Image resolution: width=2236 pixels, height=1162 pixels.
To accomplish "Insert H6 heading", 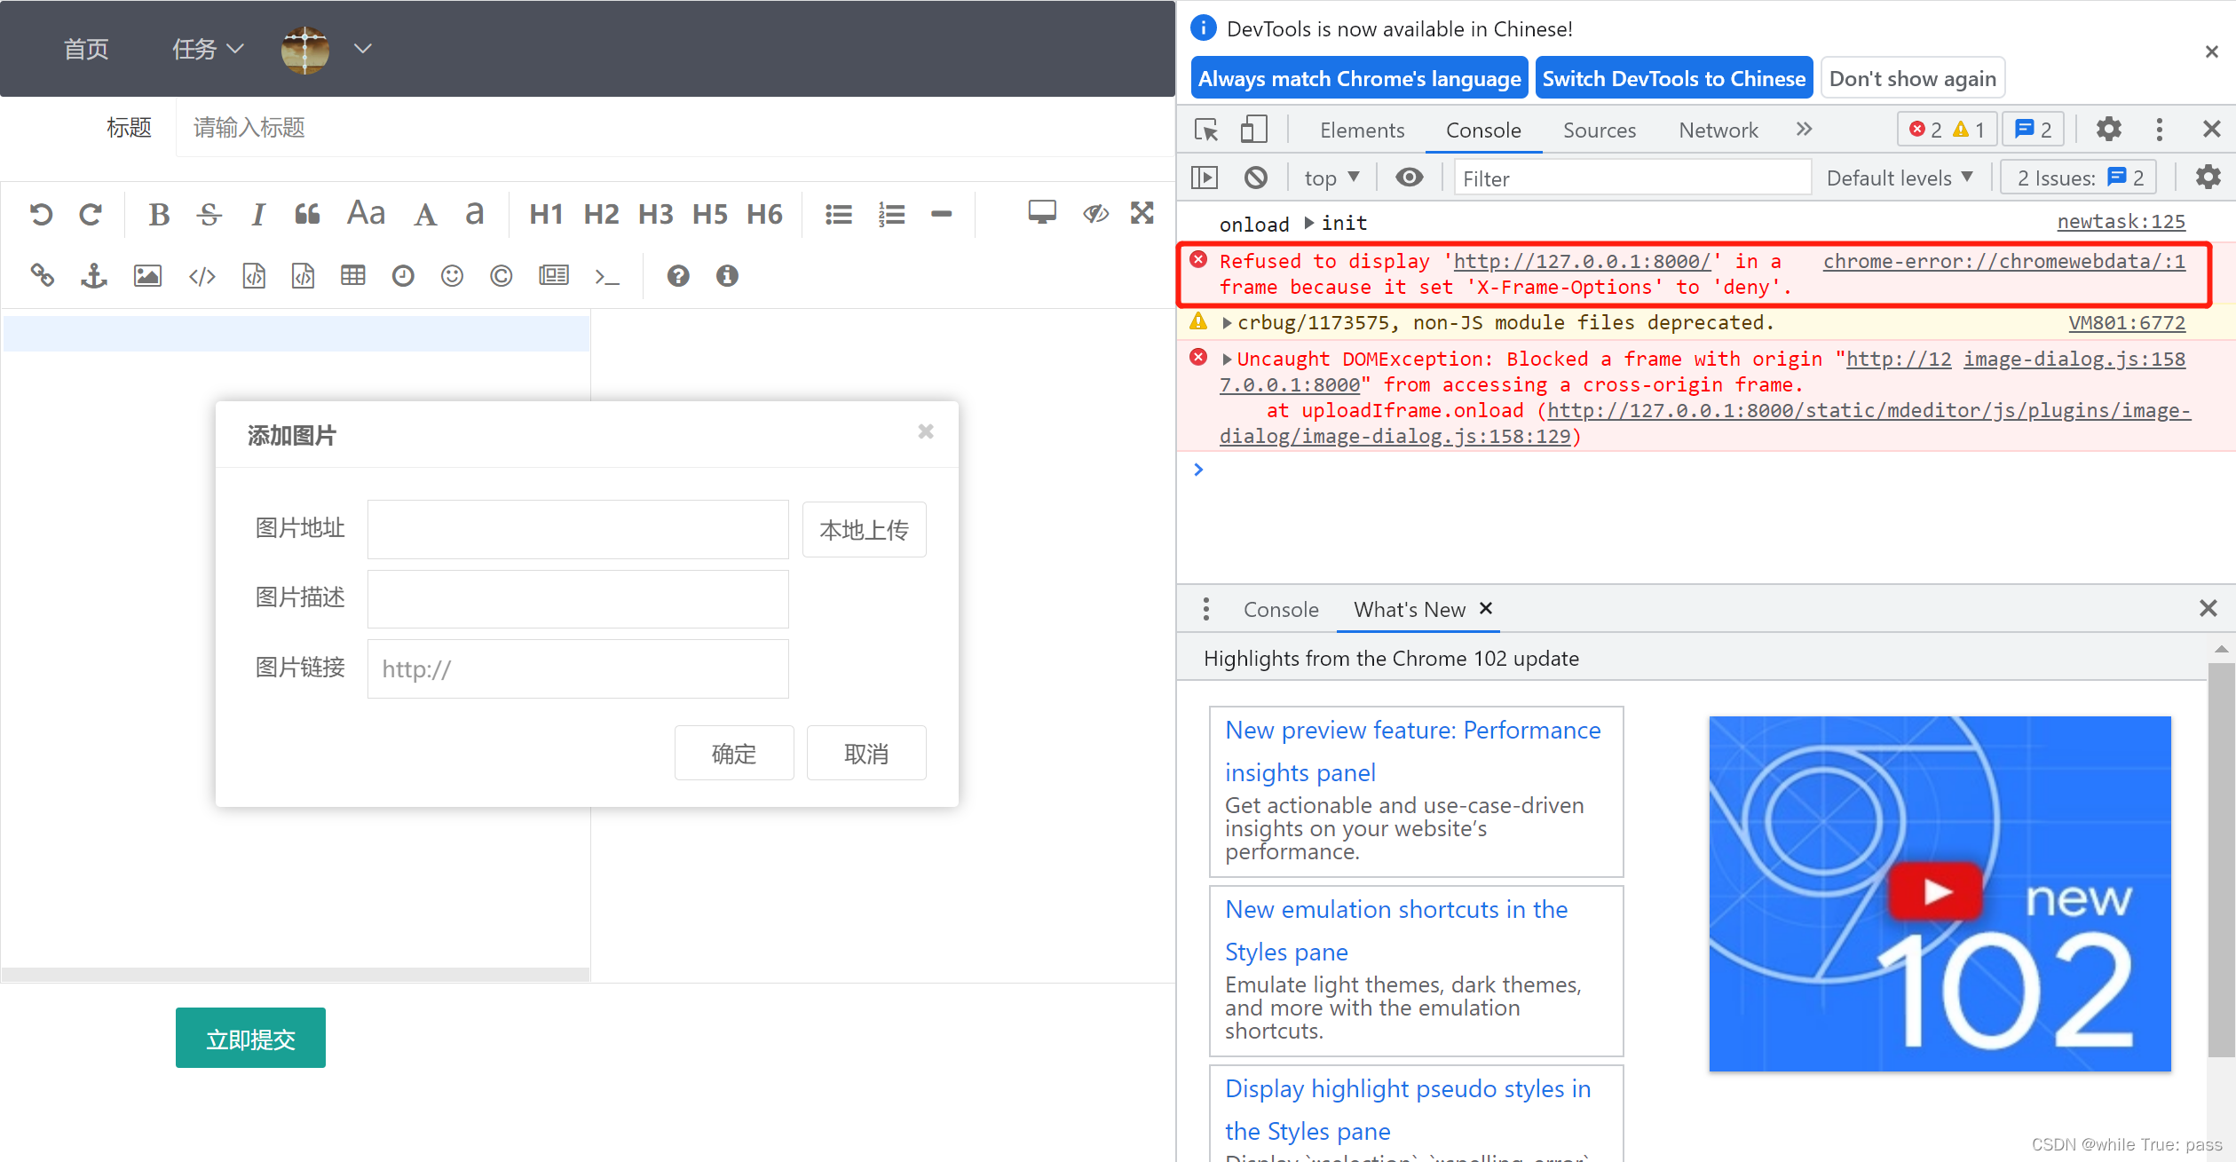I will [x=764, y=214].
